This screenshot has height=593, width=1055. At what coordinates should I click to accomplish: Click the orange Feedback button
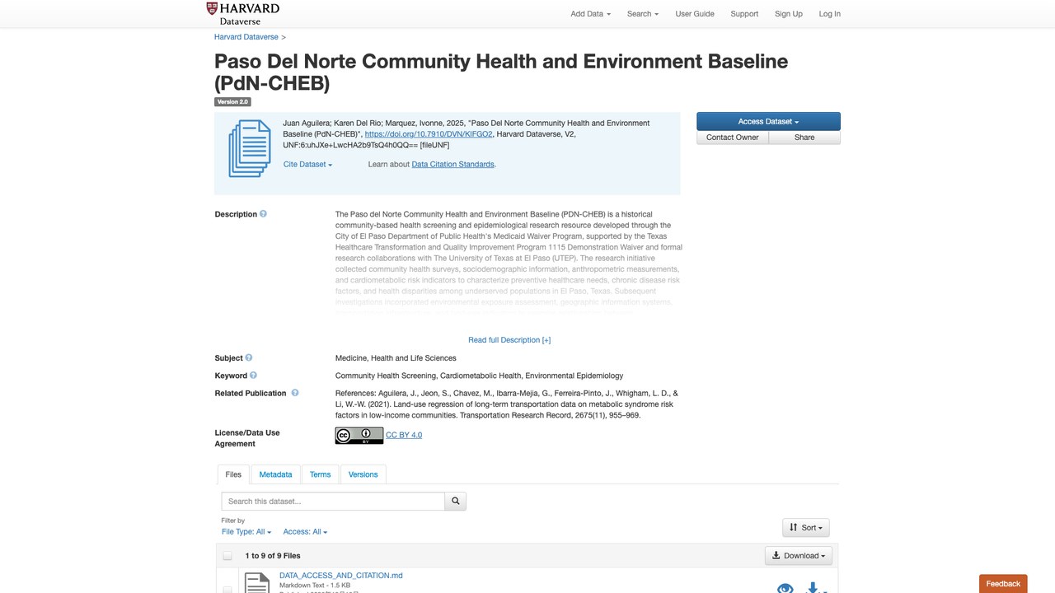(x=1003, y=583)
